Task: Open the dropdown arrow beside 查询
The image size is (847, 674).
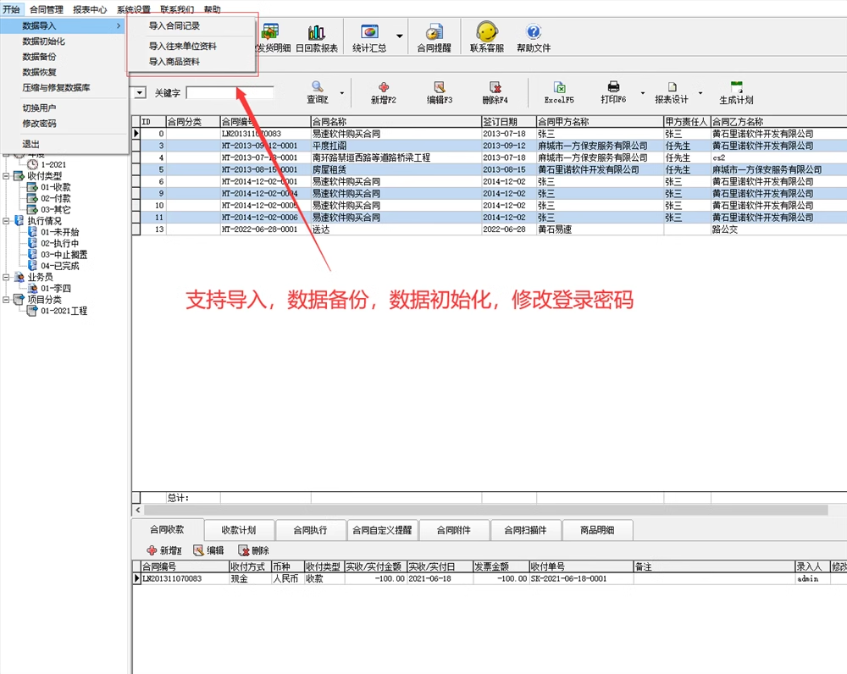Action: click(342, 93)
